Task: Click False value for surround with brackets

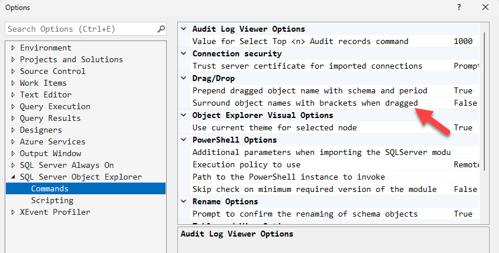Action: point(466,103)
